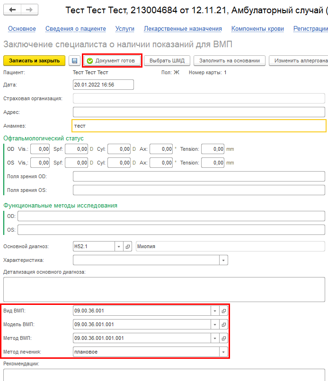The height and width of the screenshot is (381, 328).
Task: Open the main diagnosis H52.1 record icon
Action: pyautogui.click(x=127, y=246)
